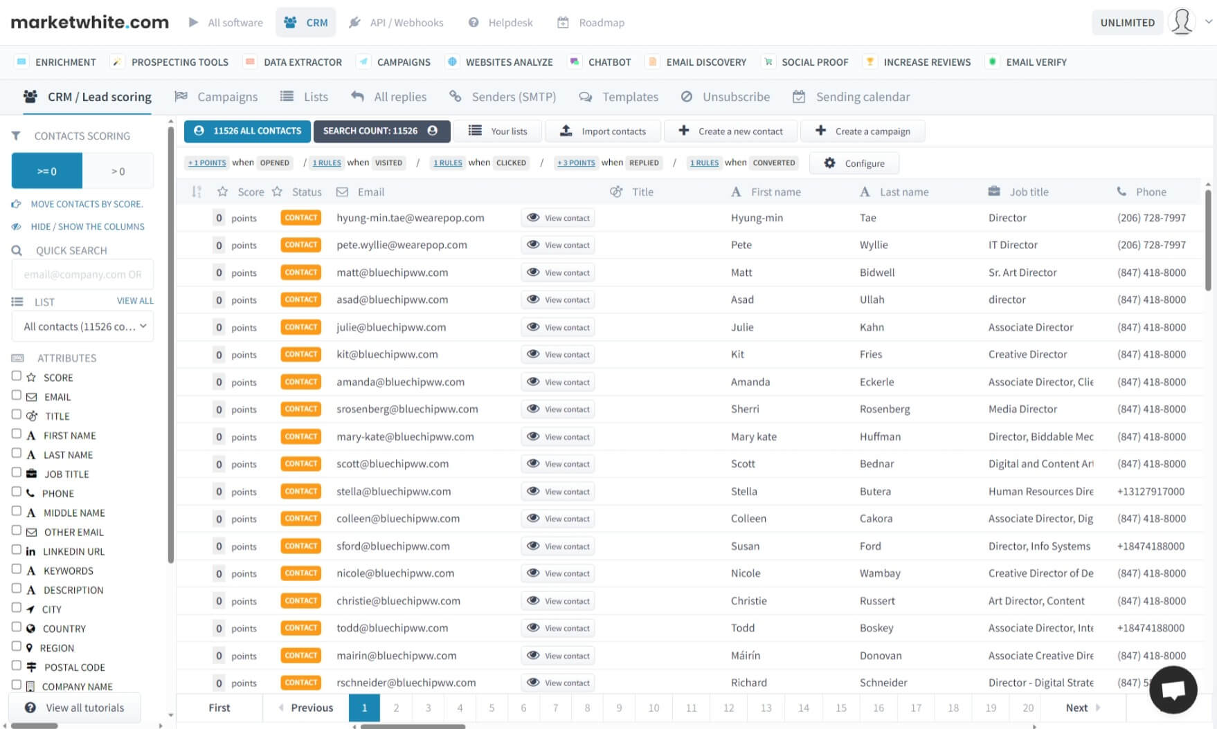Open the account dropdown arrow beside avatar
Viewport: 1217px width, 729px height.
point(1208,21)
